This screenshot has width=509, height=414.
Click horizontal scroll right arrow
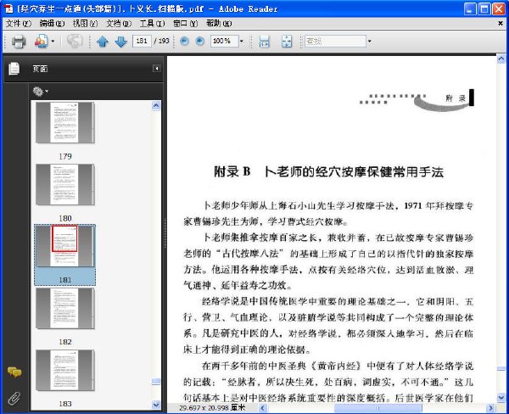click(x=491, y=408)
